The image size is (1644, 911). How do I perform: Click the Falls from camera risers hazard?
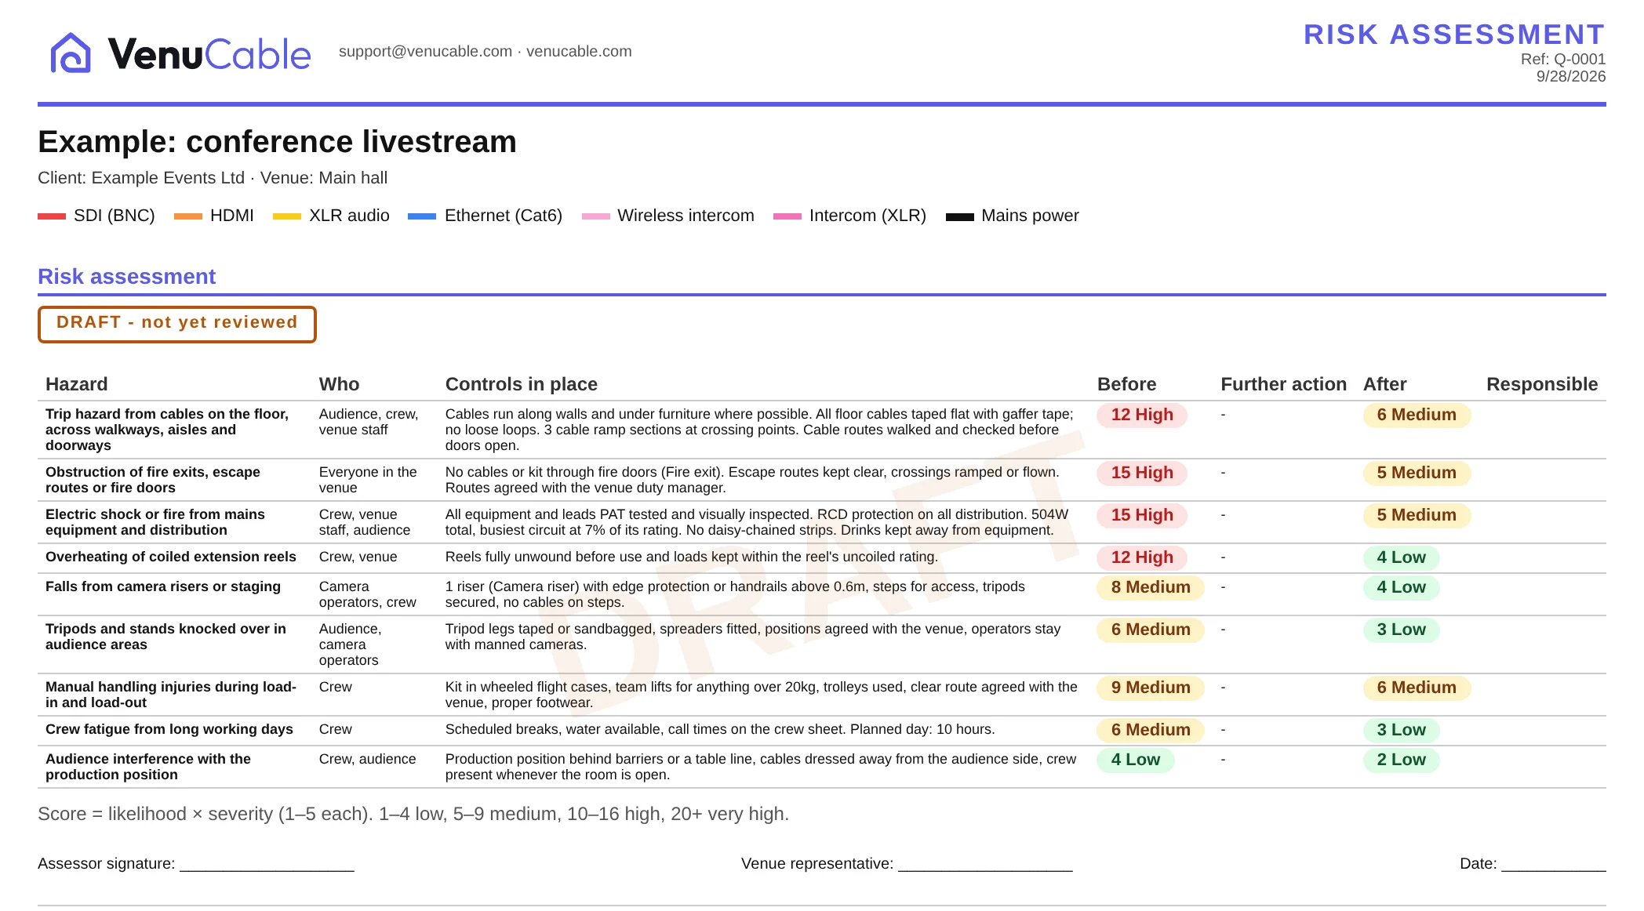click(x=163, y=586)
